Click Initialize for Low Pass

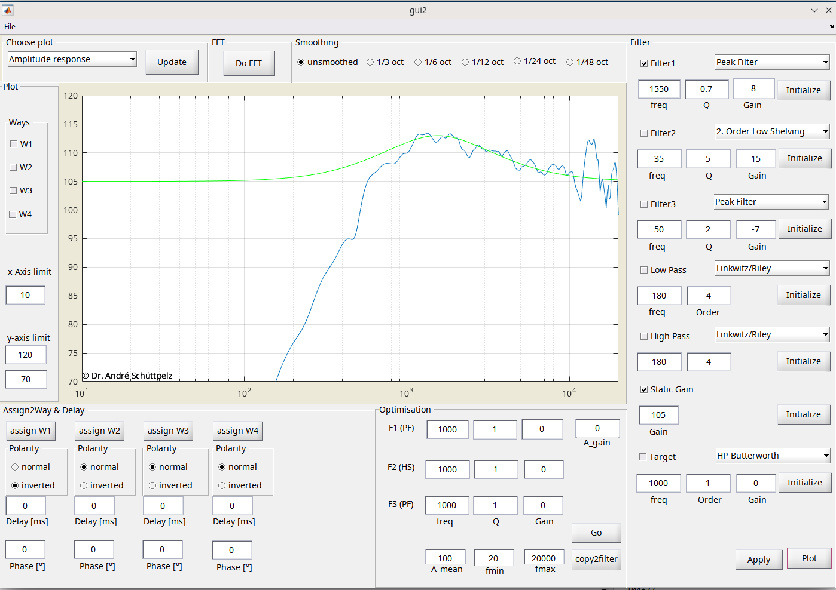[803, 295]
